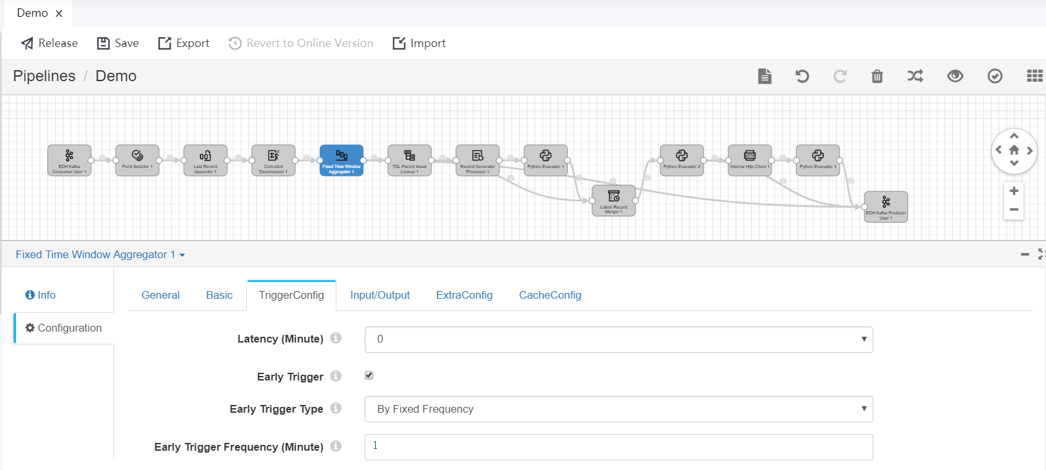Show help for Early Trigger
The image size is (1046, 470).
point(336,376)
